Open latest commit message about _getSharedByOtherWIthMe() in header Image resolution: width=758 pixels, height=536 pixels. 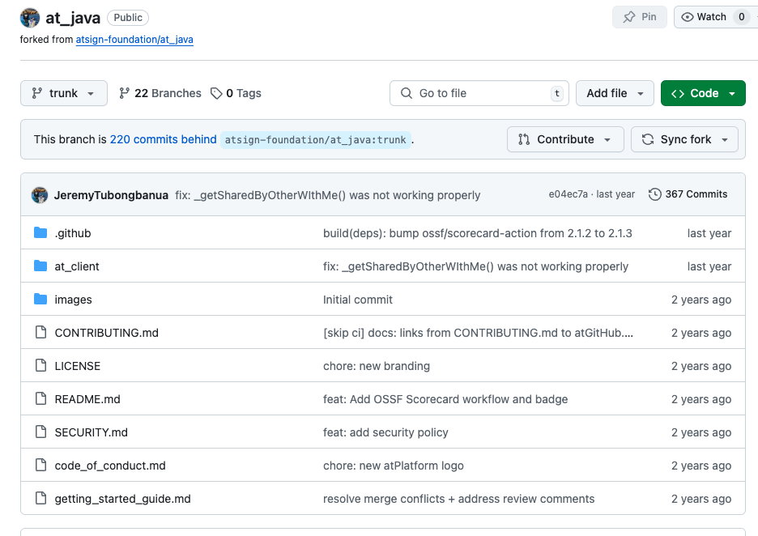point(328,195)
